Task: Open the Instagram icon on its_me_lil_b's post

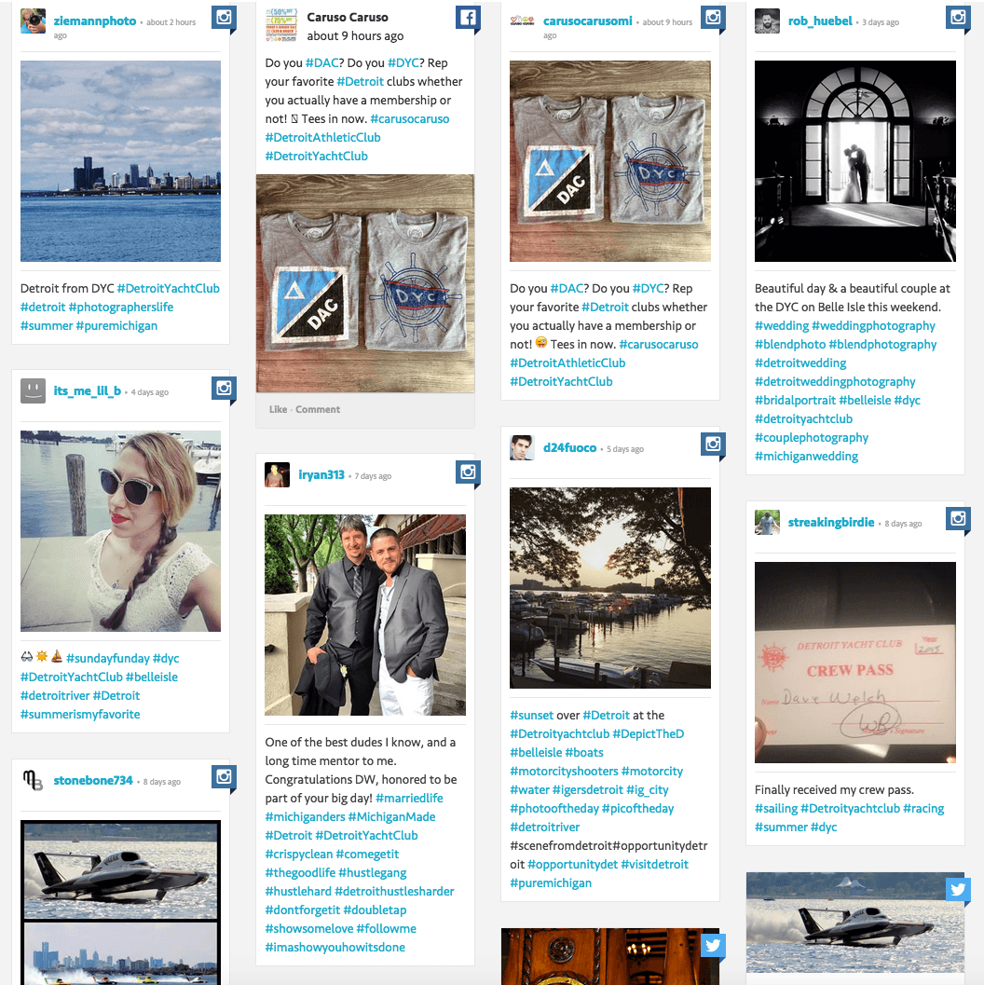Action: (224, 388)
